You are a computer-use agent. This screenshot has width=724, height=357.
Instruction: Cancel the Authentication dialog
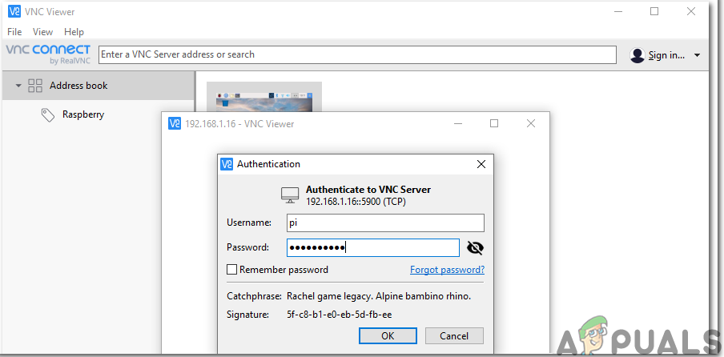pos(454,335)
